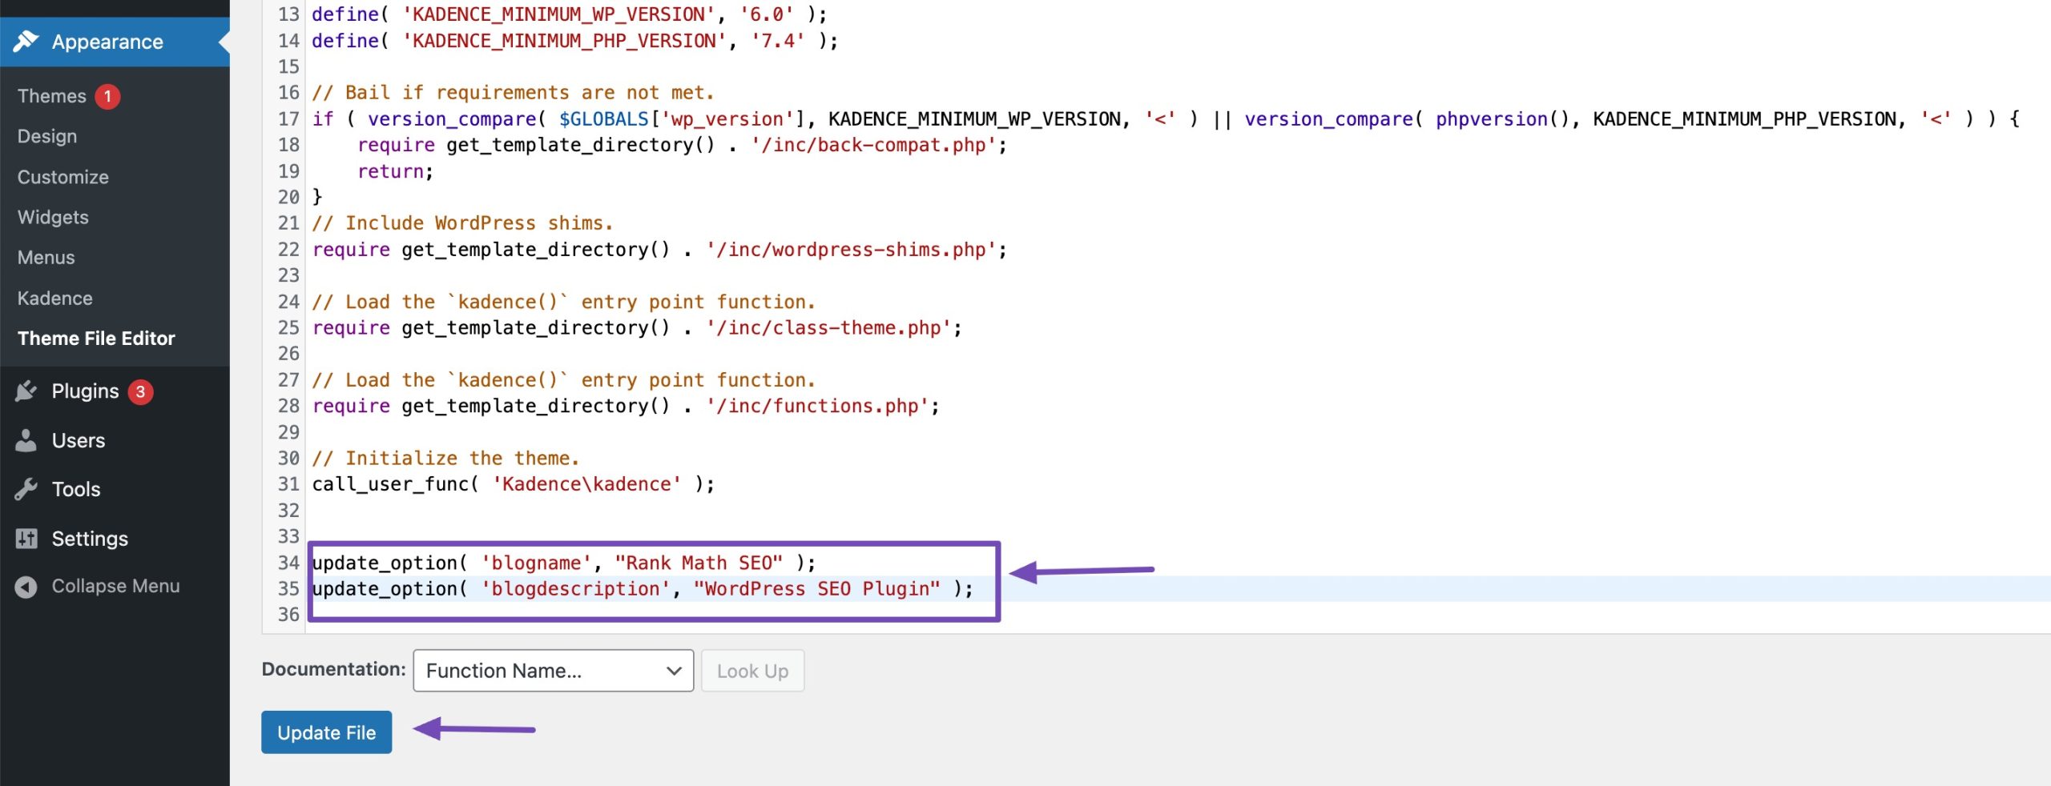The height and width of the screenshot is (786, 2051).
Task: Select Widgets in the sidebar
Action: pos(53,217)
